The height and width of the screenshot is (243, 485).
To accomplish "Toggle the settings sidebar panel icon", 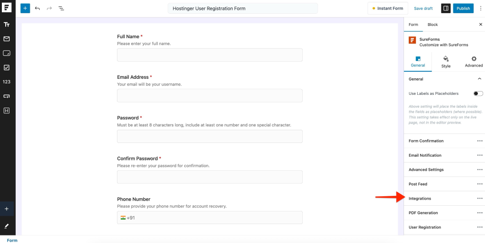I will [x=445, y=8].
